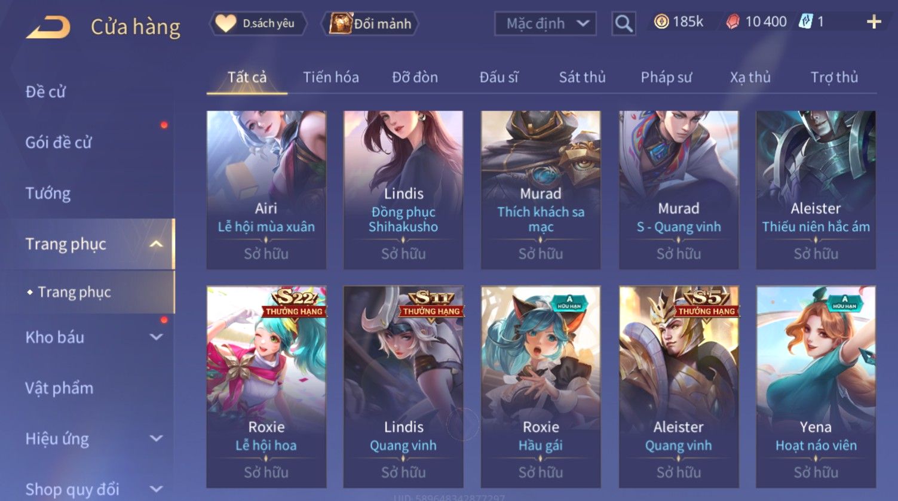Open Tướng in the sidebar
Screen dimensions: 898x501
[48, 193]
